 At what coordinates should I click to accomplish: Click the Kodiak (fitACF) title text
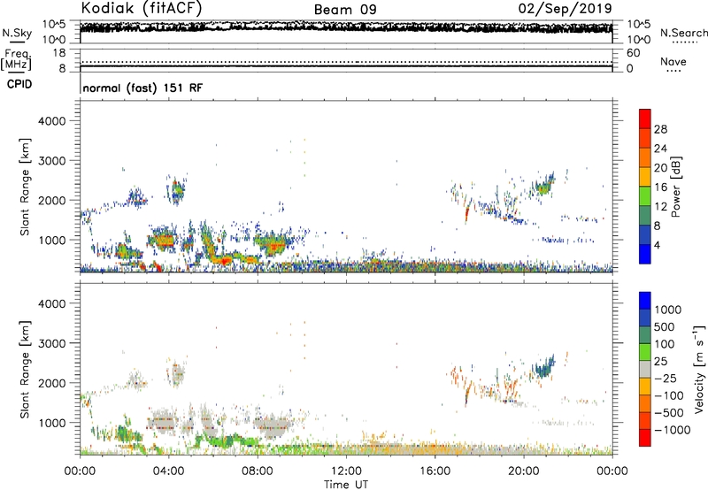(x=142, y=8)
